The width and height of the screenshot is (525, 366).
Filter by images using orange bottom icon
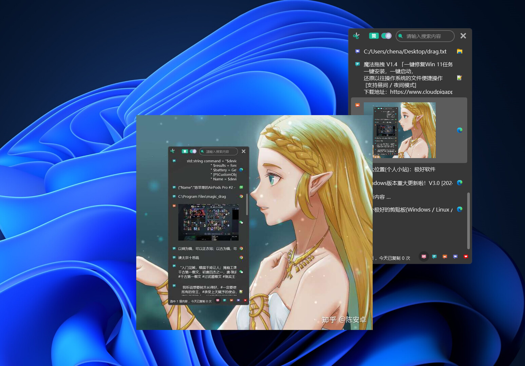(445, 257)
